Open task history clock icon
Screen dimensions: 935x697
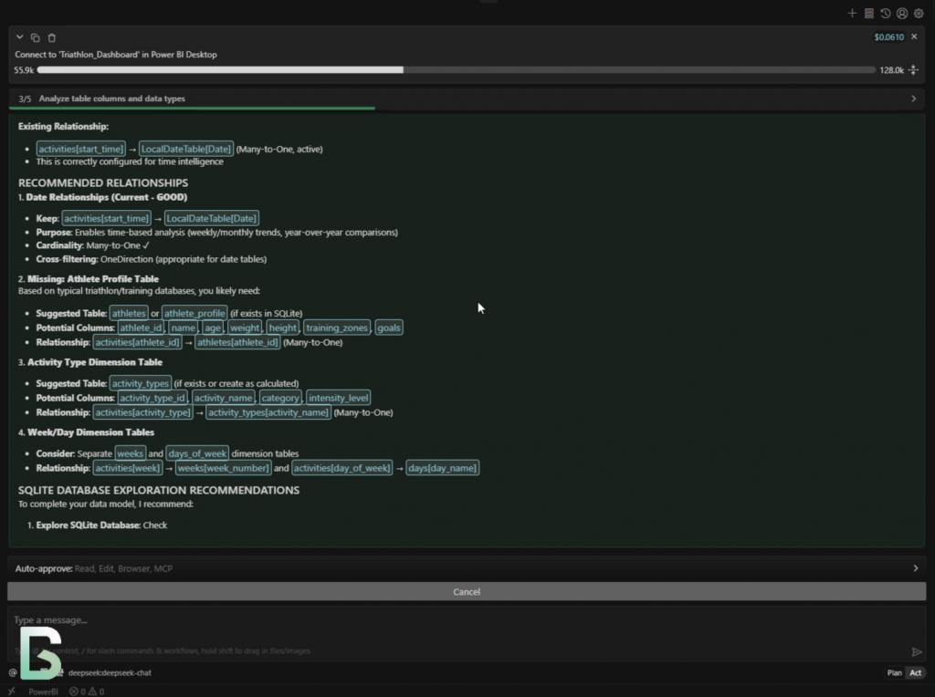click(885, 14)
